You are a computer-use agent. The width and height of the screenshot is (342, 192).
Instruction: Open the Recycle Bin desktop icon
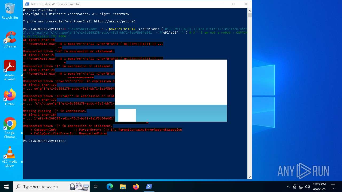point(10,11)
